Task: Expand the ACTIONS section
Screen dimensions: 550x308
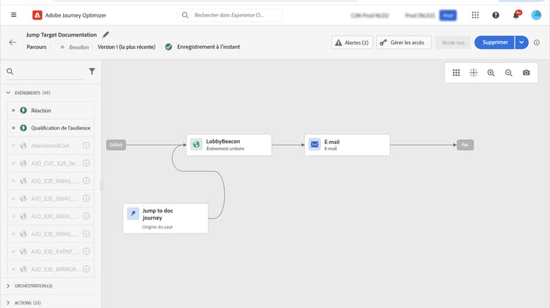Action: (x=8, y=303)
